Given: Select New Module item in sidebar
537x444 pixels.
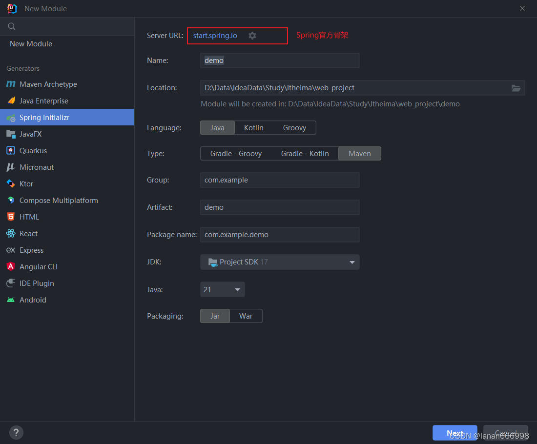Looking at the screenshot, I should (67, 44).
